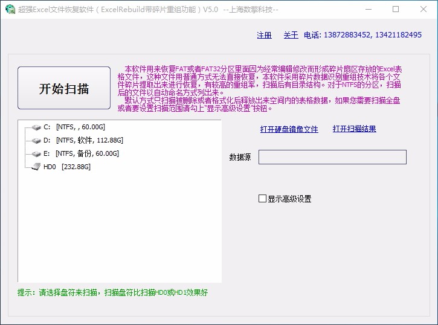Click 打开扫描结果 link
The height and width of the screenshot is (325, 438).
click(x=355, y=129)
